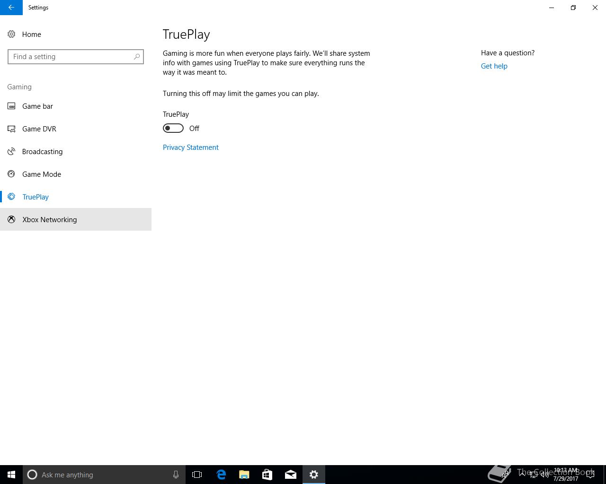The width and height of the screenshot is (606, 484).
Task: Open Task View from the taskbar
Action: point(197,475)
